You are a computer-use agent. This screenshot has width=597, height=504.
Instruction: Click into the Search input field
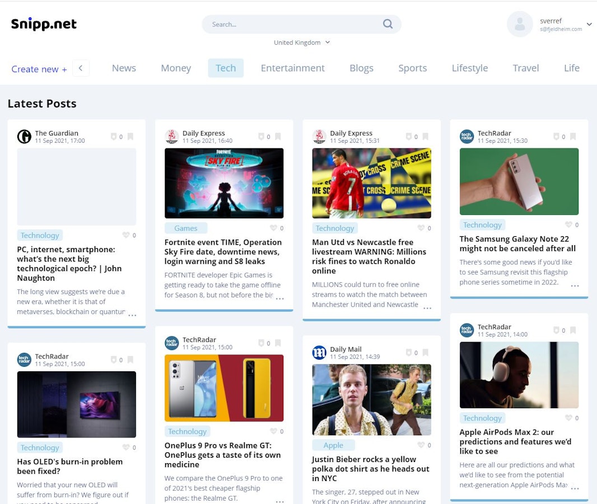click(291, 24)
